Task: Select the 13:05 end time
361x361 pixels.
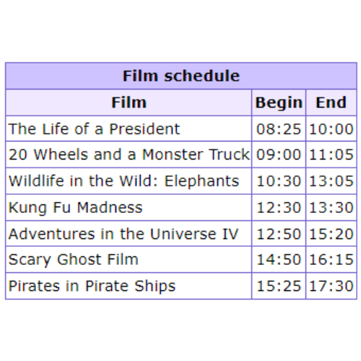Action: pyautogui.click(x=331, y=181)
